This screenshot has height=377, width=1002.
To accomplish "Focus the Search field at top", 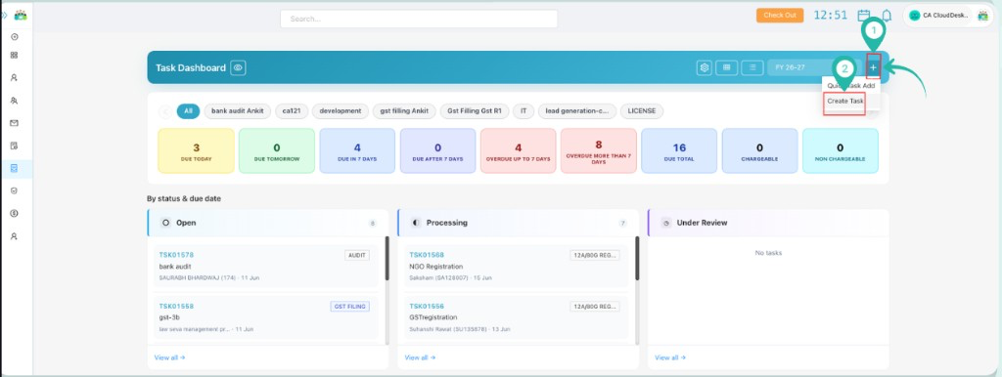I will click(419, 20).
